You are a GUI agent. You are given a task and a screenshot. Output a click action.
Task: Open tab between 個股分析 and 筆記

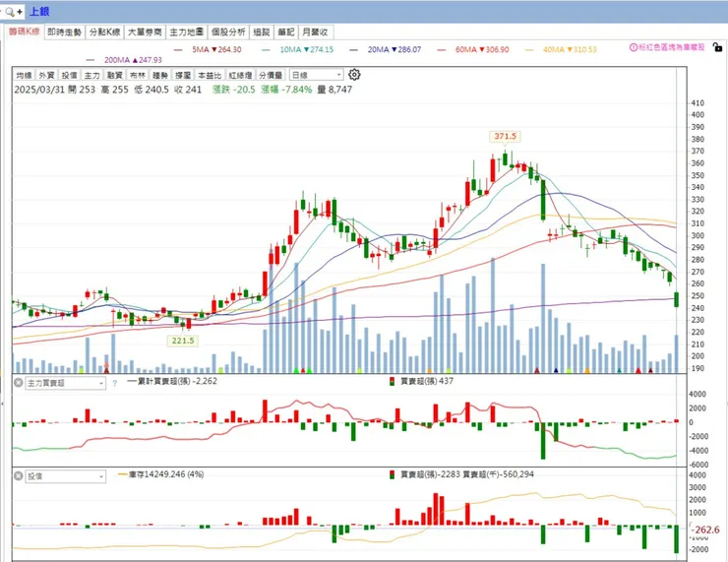(262, 32)
